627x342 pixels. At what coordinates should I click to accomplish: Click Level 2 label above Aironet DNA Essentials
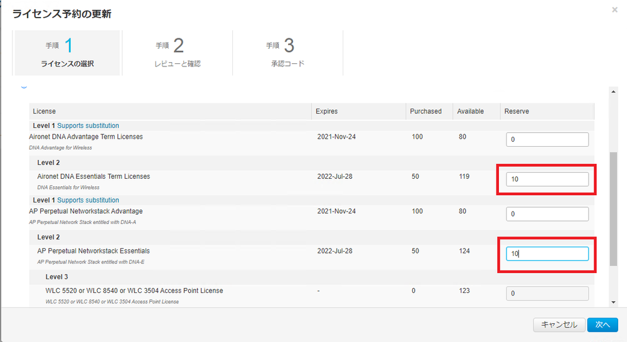[x=48, y=163]
